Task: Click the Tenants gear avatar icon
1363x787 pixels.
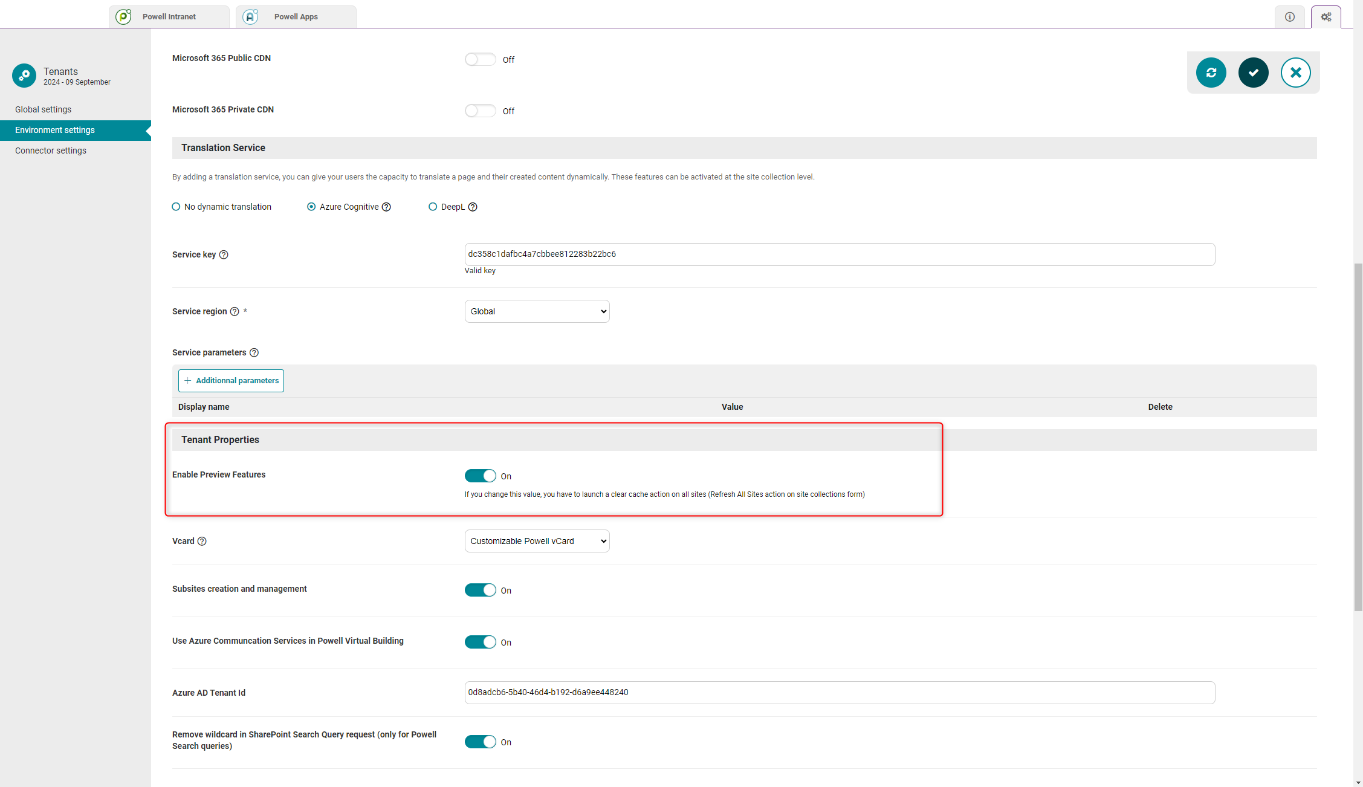Action: [24, 76]
